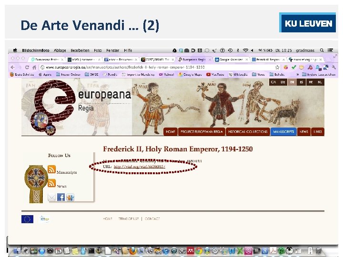The height and width of the screenshot is (257, 343).
Task: Click the TERMS OF USE footer link
Action: [129, 219]
